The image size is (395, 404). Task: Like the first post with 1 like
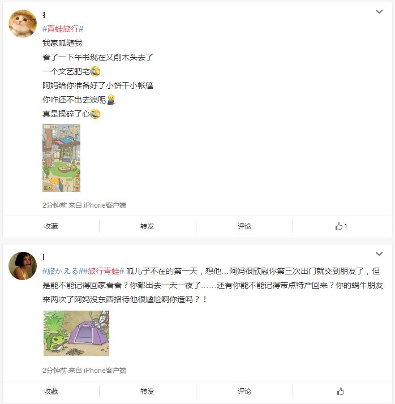coord(341,226)
